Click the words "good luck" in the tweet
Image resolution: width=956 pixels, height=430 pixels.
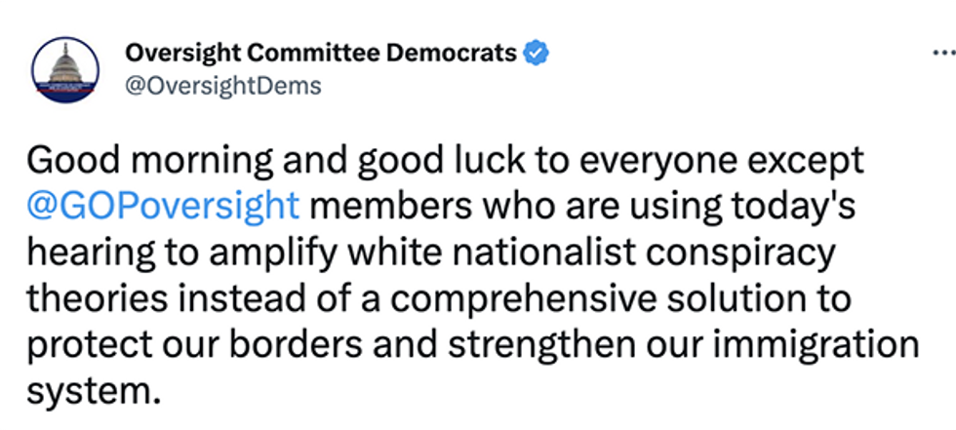380,160
